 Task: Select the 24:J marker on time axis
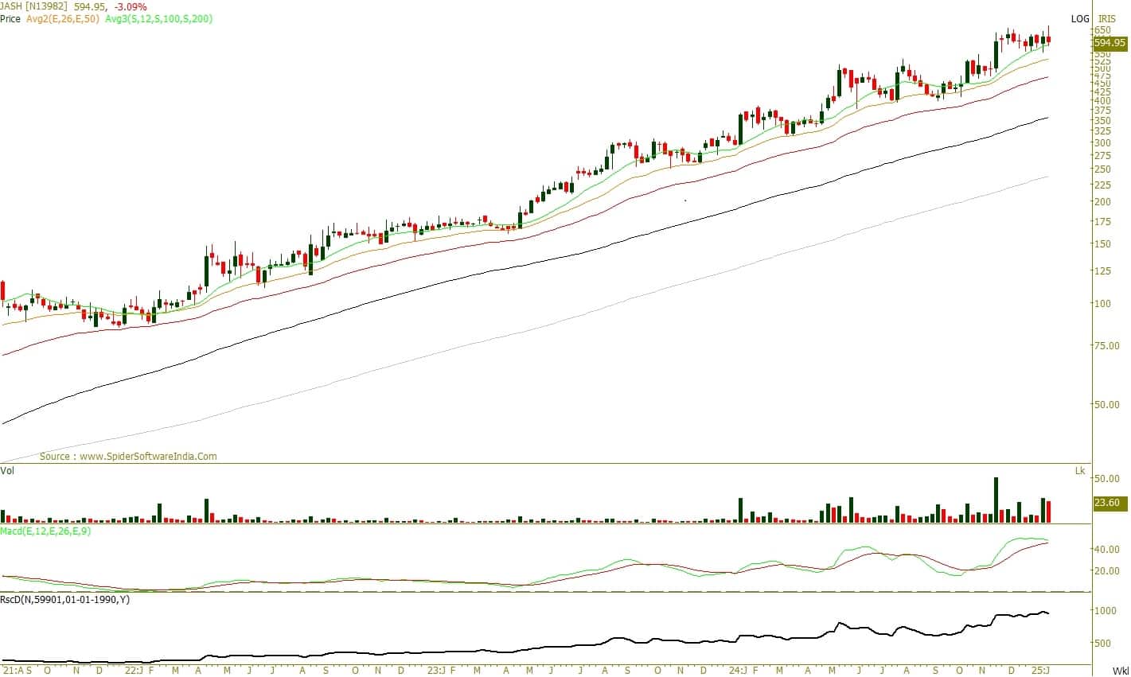pos(739,671)
